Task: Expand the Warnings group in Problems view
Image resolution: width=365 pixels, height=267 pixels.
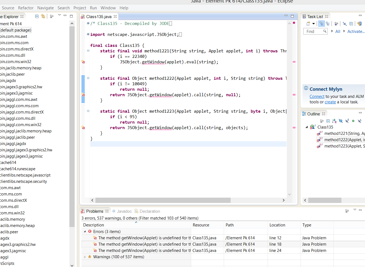Action: pos(85,257)
